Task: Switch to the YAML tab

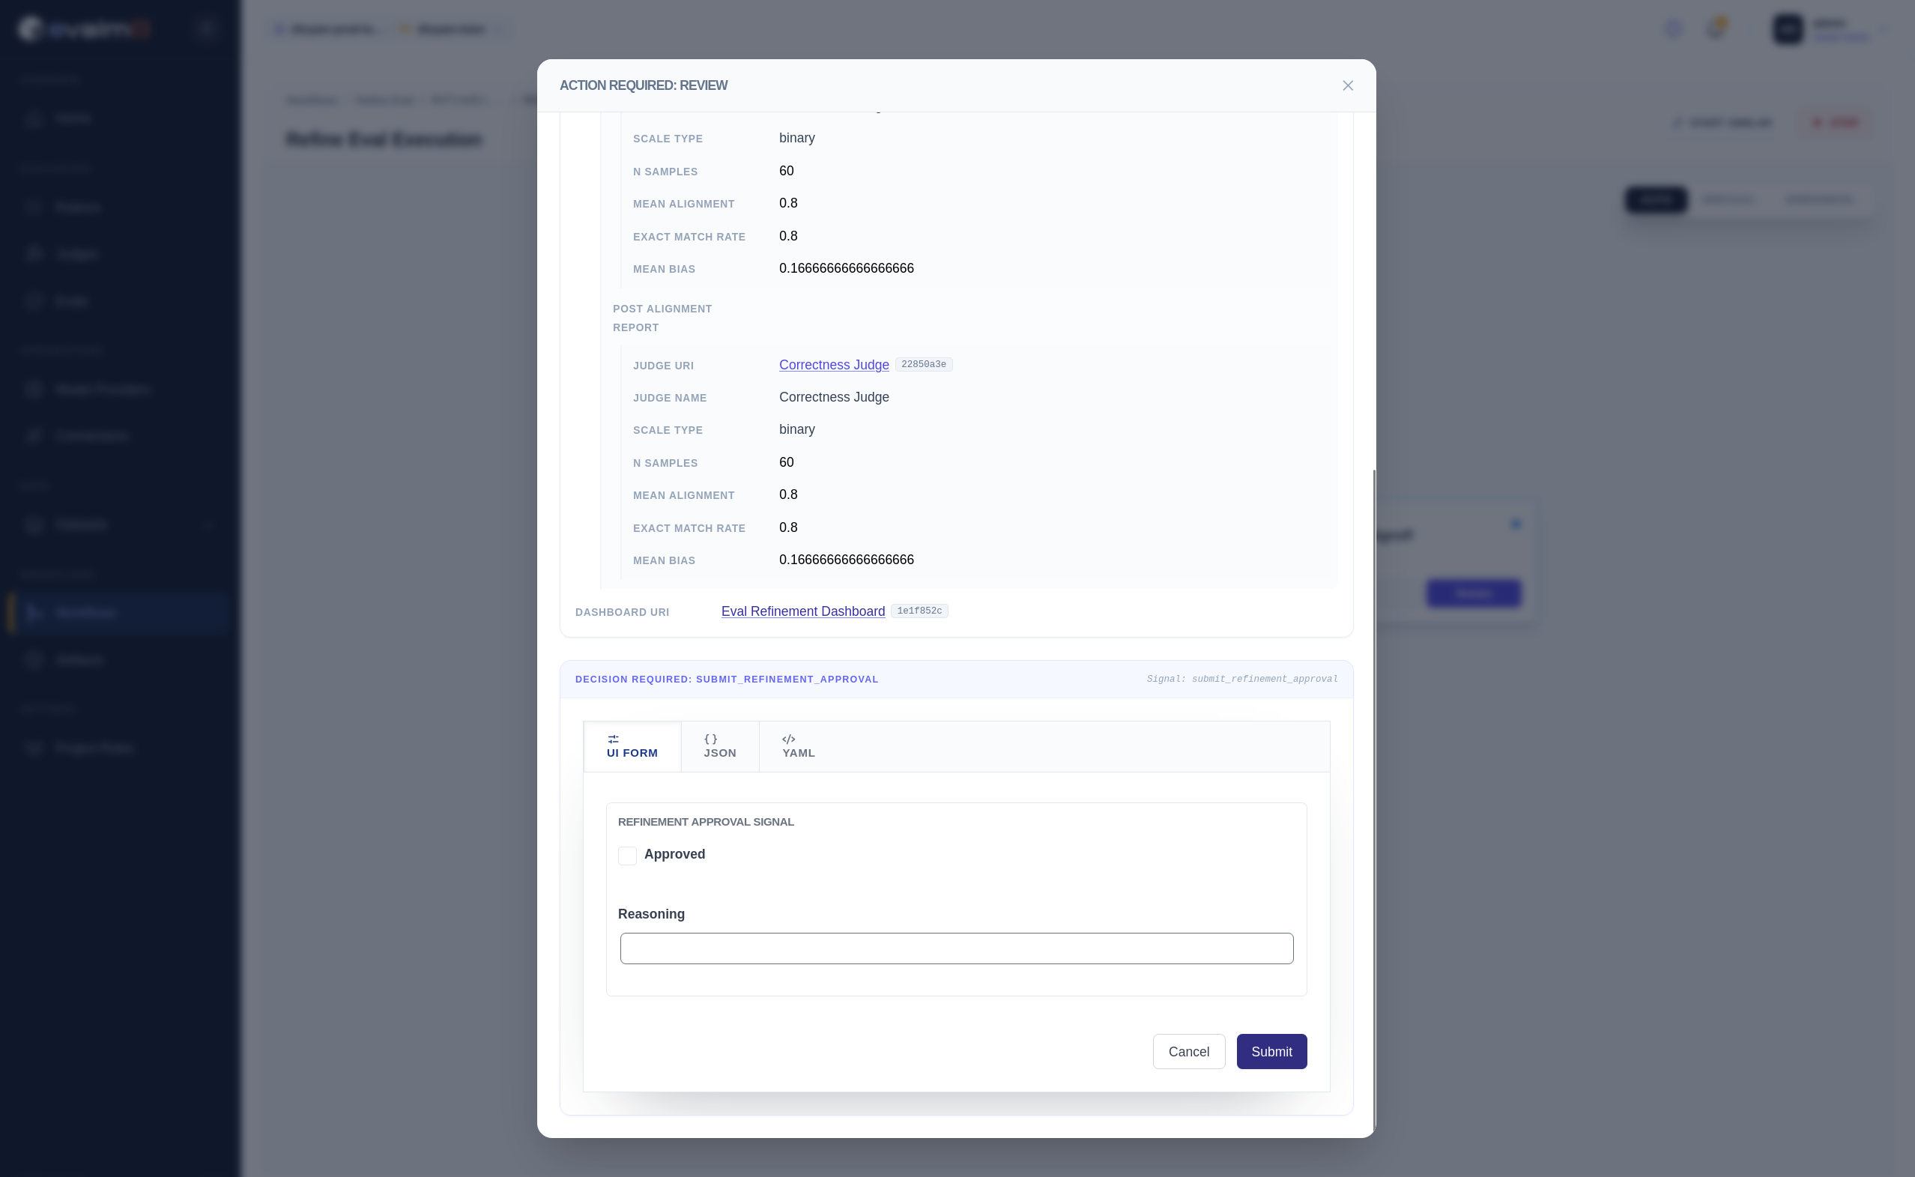Action: pos(798,746)
